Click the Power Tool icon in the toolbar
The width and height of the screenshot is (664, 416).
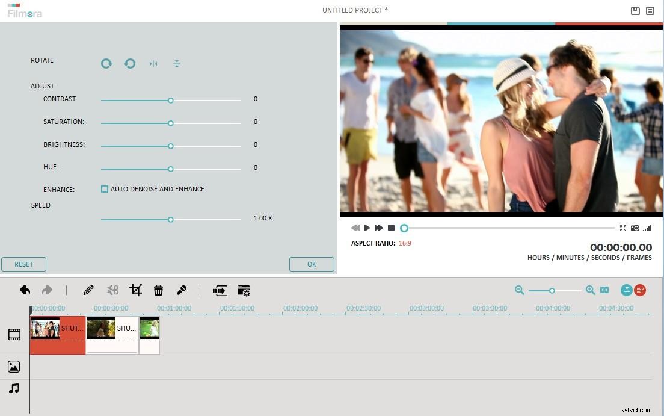pyautogui.click(x=243, y=290)
